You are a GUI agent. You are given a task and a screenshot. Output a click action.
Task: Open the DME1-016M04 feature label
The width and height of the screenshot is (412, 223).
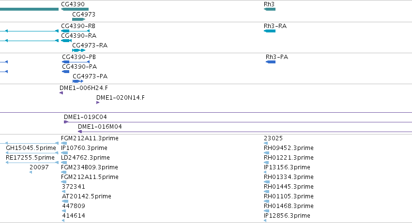coord(100,127)
